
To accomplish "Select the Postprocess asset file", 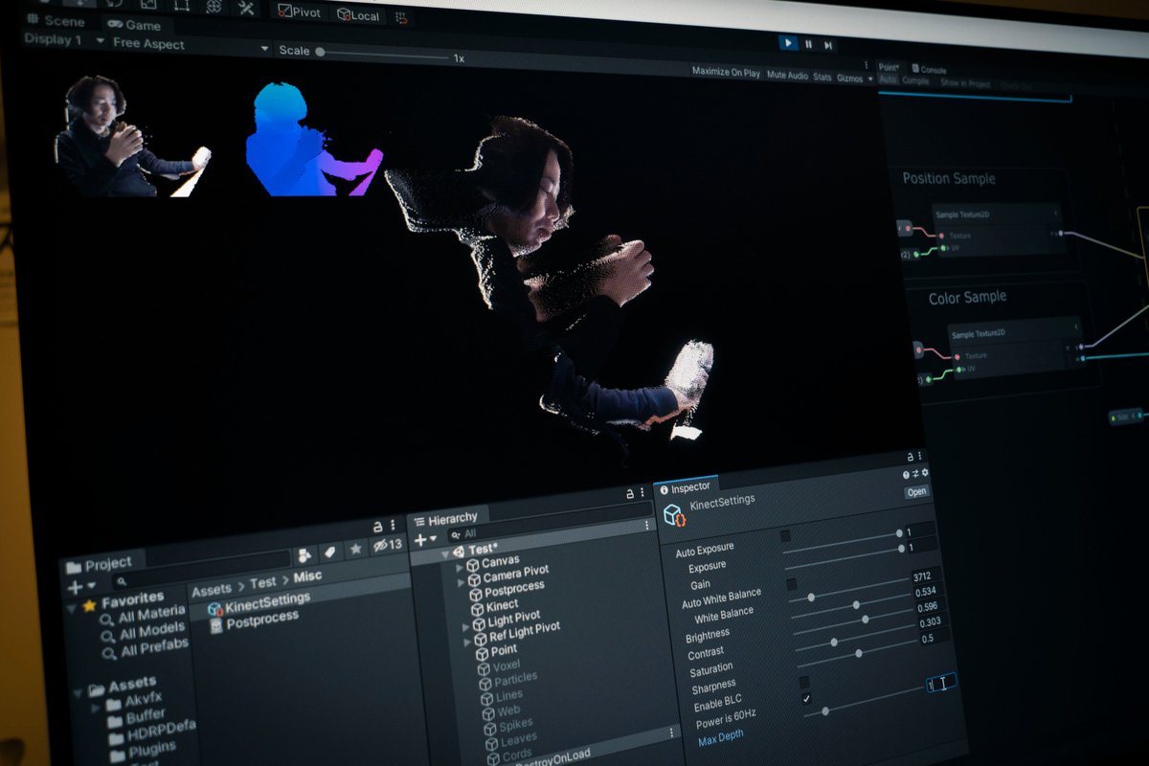I will [254, 620].
